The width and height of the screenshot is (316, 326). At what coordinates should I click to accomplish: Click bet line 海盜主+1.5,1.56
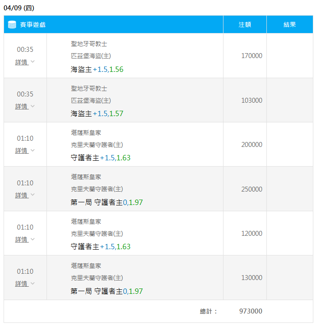(x=97, y=69)
